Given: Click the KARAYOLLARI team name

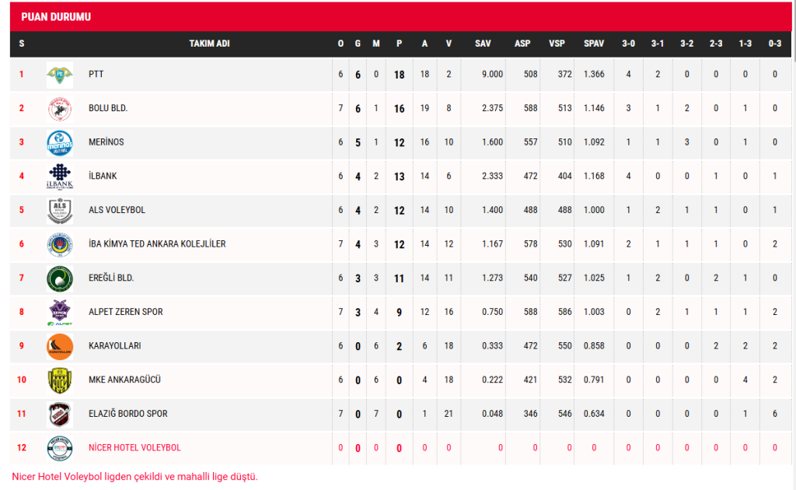Looking at the screenshot, I should 114,346.
